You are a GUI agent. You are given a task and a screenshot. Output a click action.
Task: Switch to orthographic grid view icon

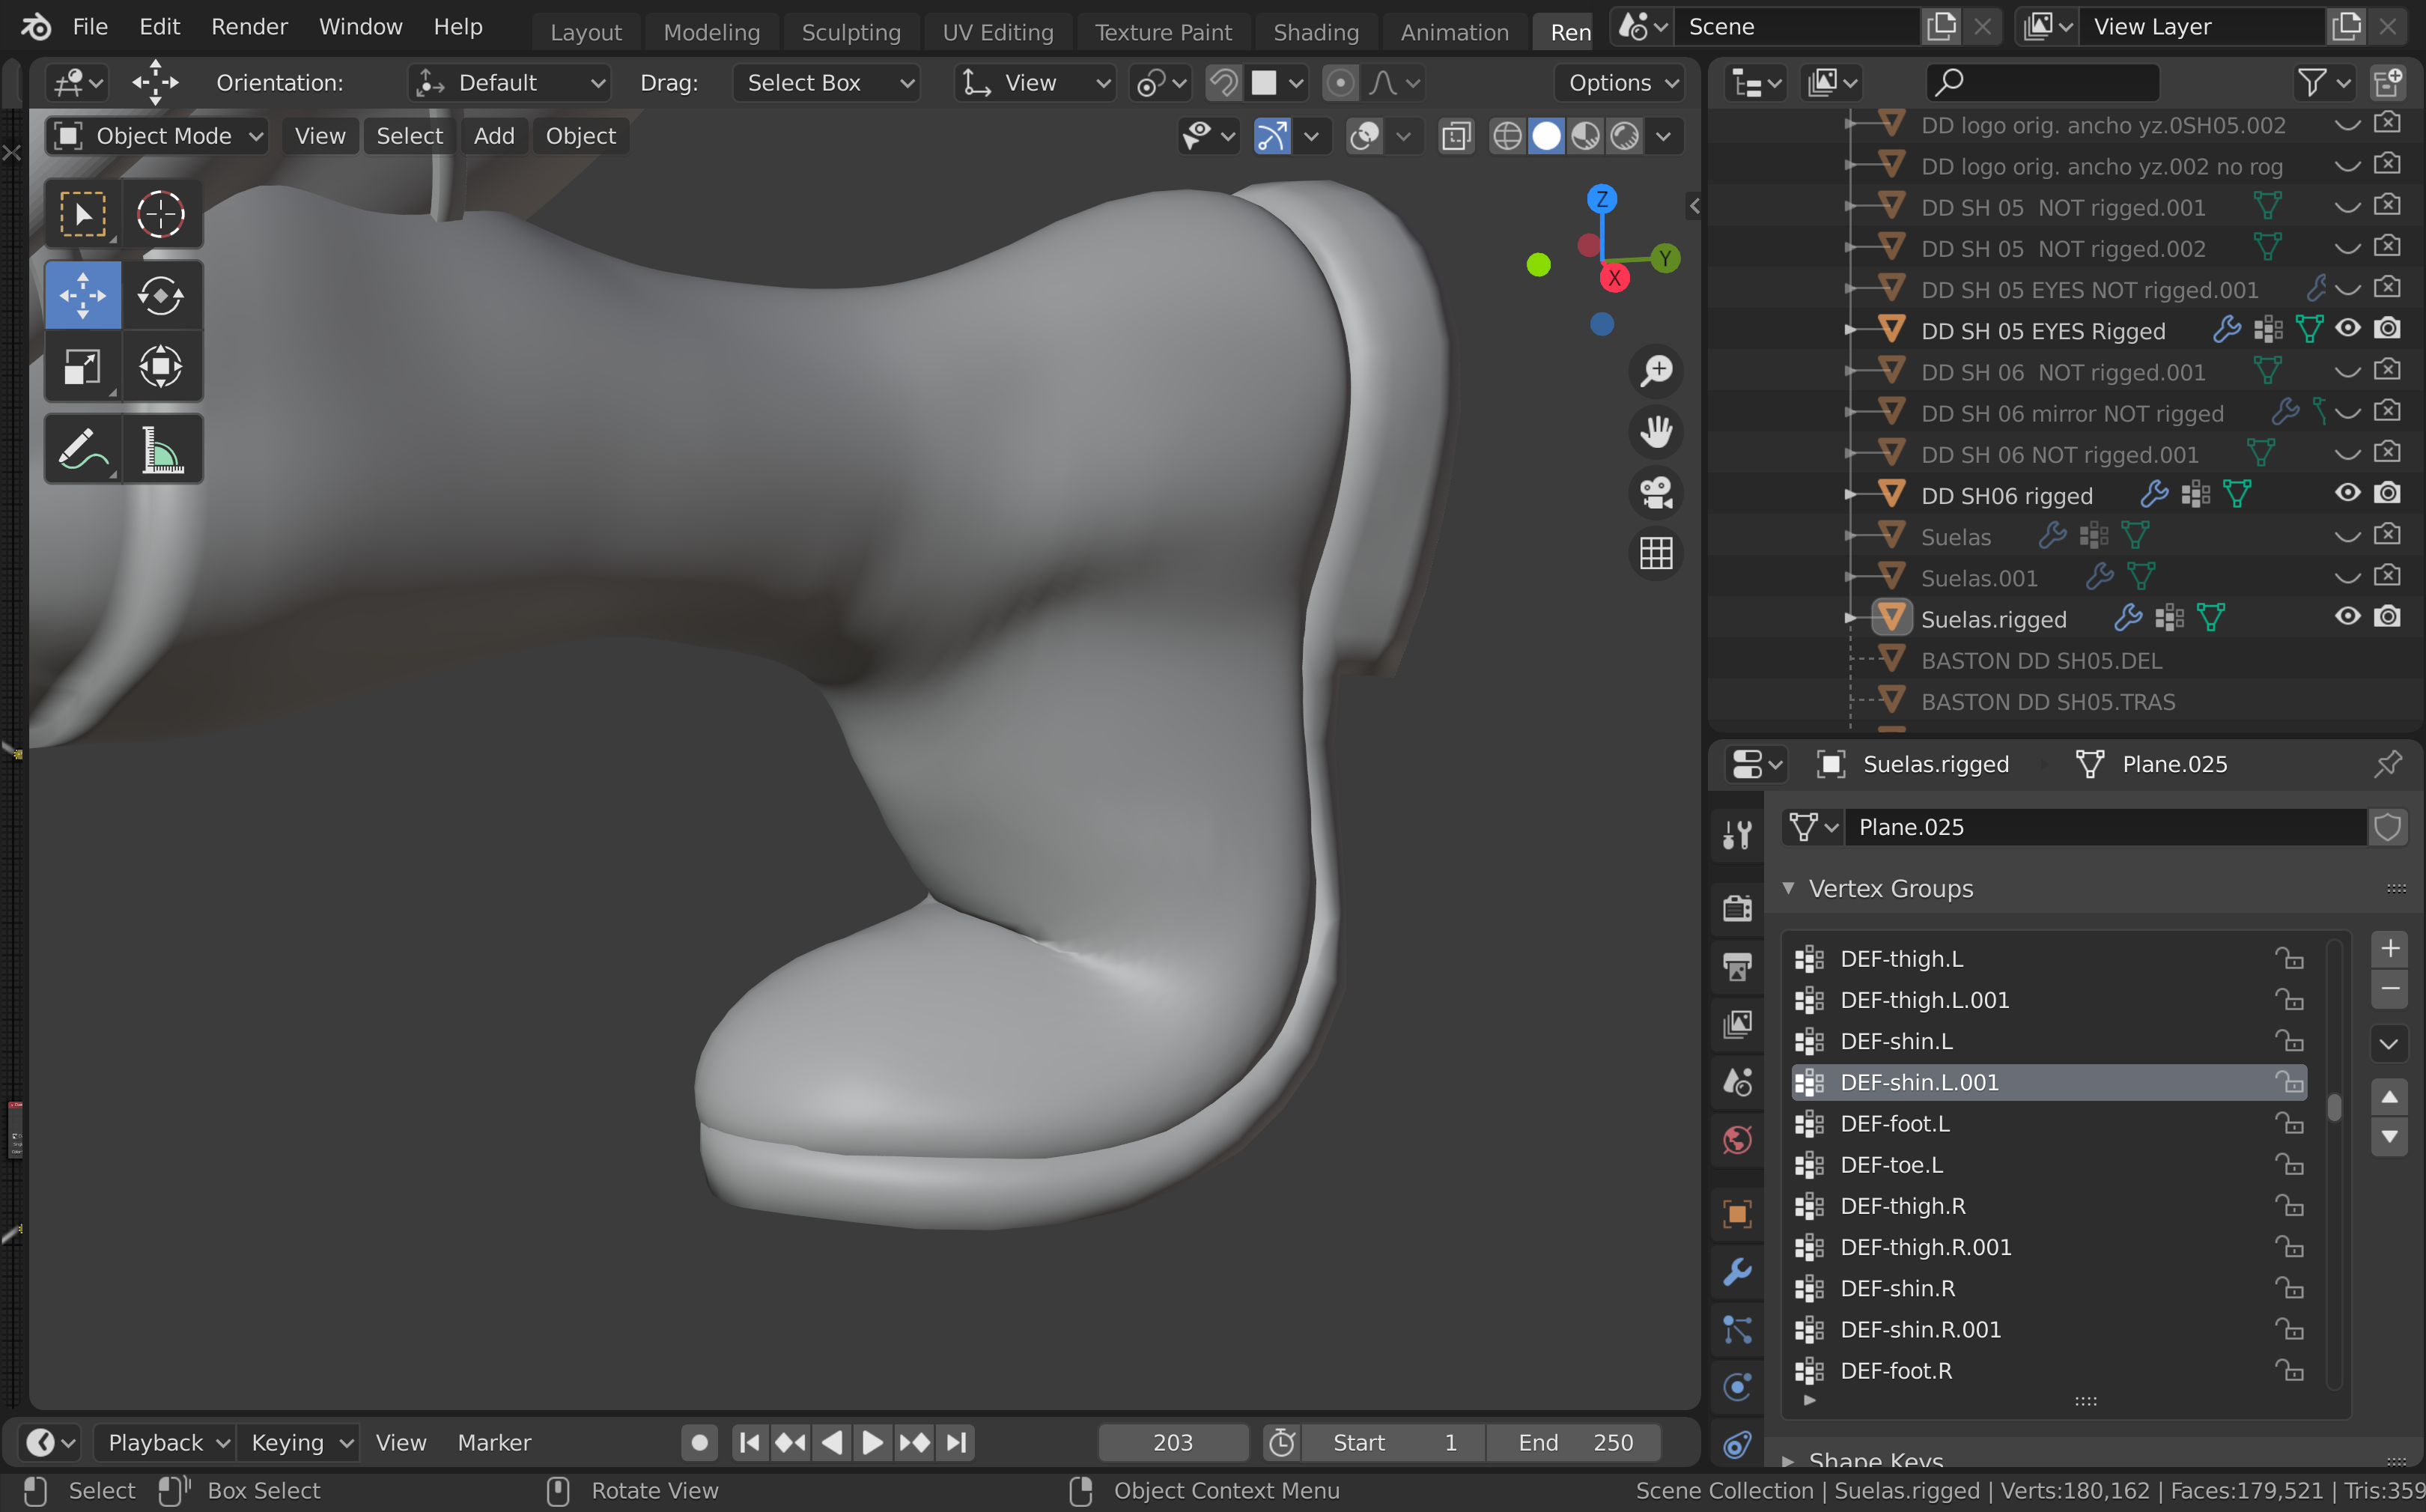(1656, 553)
